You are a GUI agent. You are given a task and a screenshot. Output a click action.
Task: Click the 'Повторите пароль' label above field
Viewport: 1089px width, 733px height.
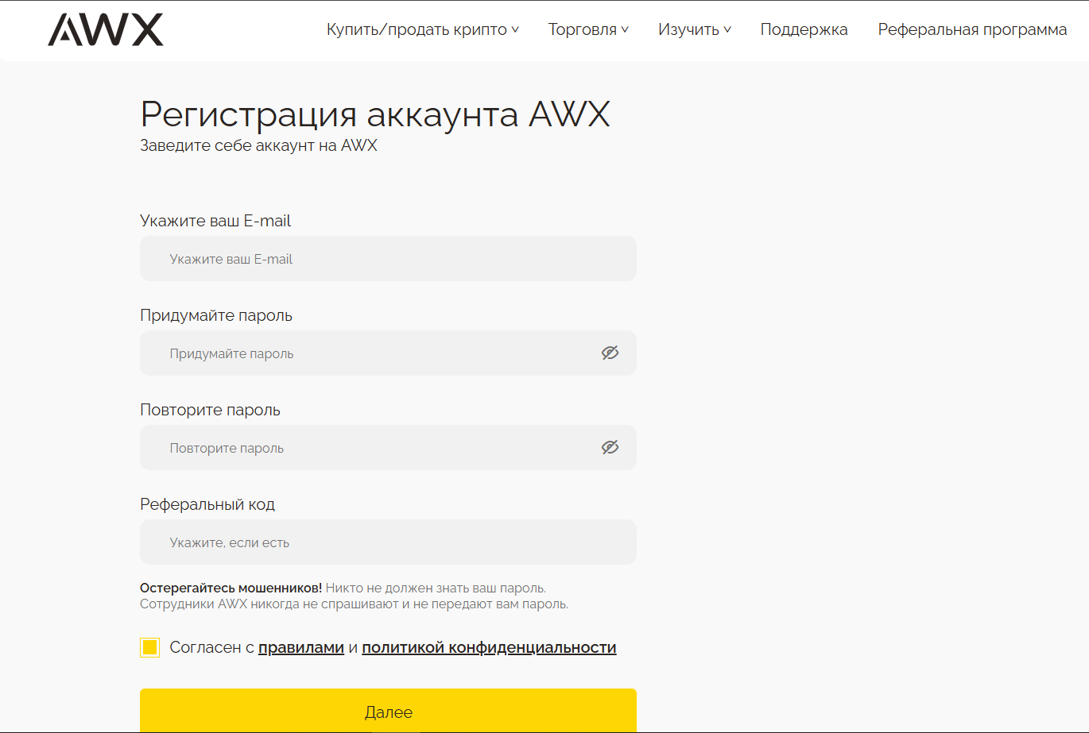[x=210, y=410]
